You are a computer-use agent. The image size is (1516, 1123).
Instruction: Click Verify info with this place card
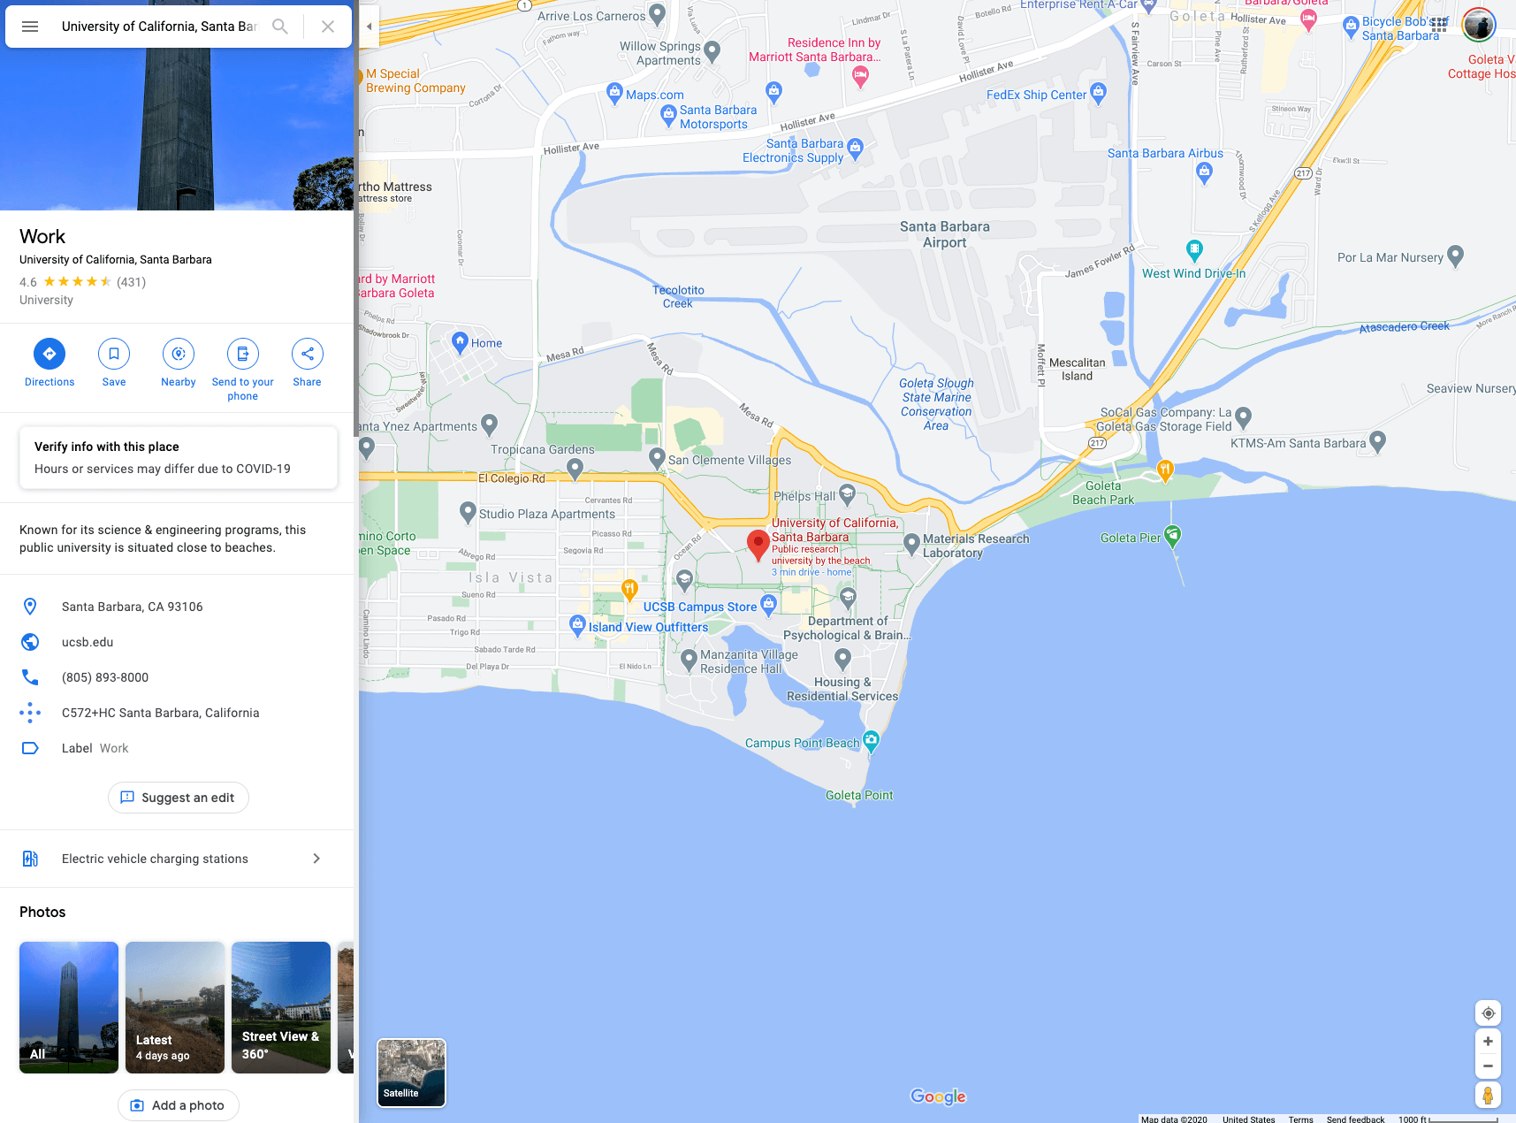tap(179, 458)
